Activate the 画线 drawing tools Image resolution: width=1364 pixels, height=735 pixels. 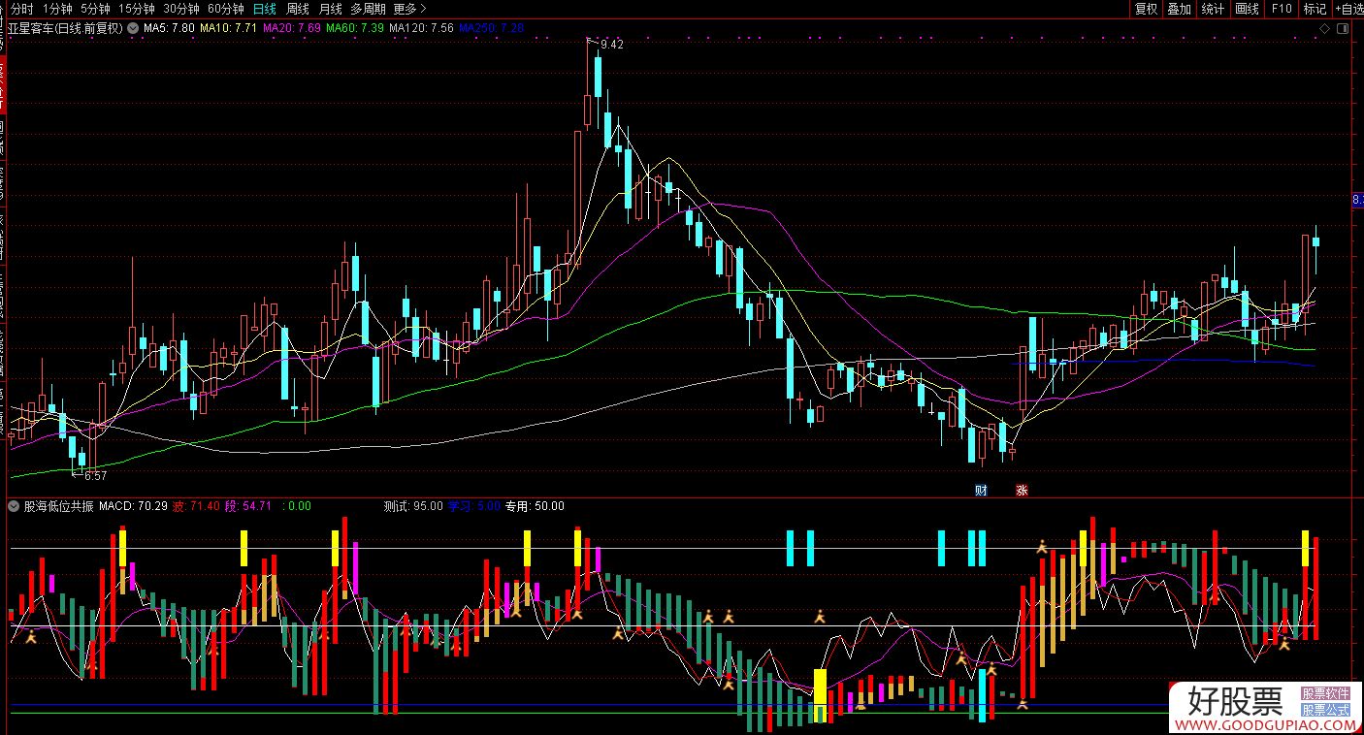pos(1247,9)
